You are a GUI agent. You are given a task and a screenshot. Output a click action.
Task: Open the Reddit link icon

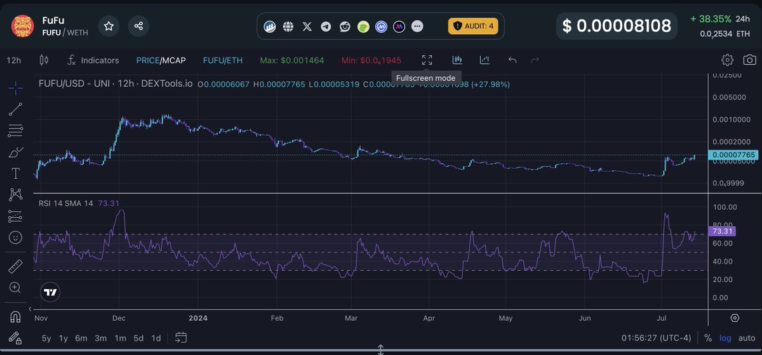[x=344, y=27]
